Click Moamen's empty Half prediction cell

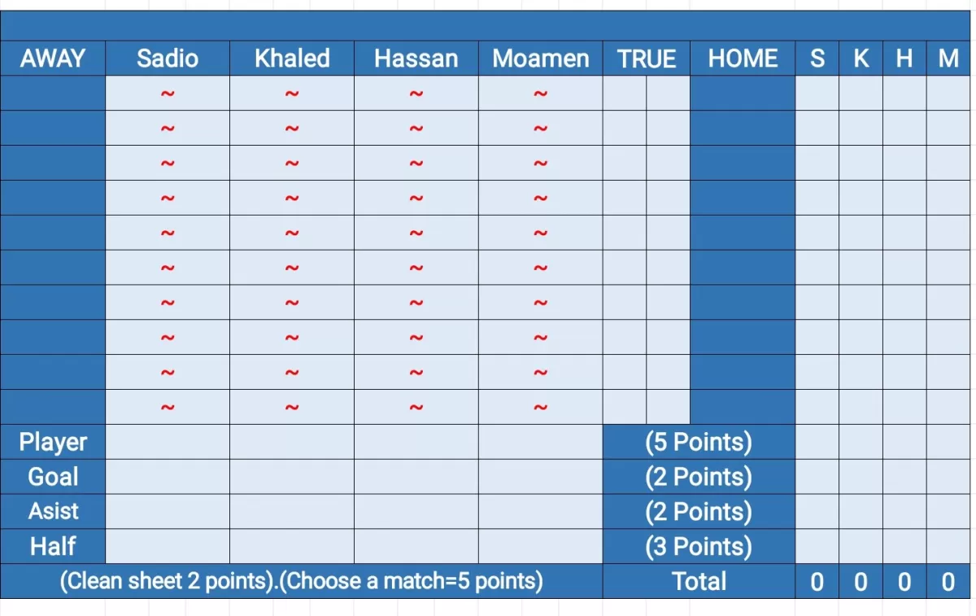pos(541,546)
